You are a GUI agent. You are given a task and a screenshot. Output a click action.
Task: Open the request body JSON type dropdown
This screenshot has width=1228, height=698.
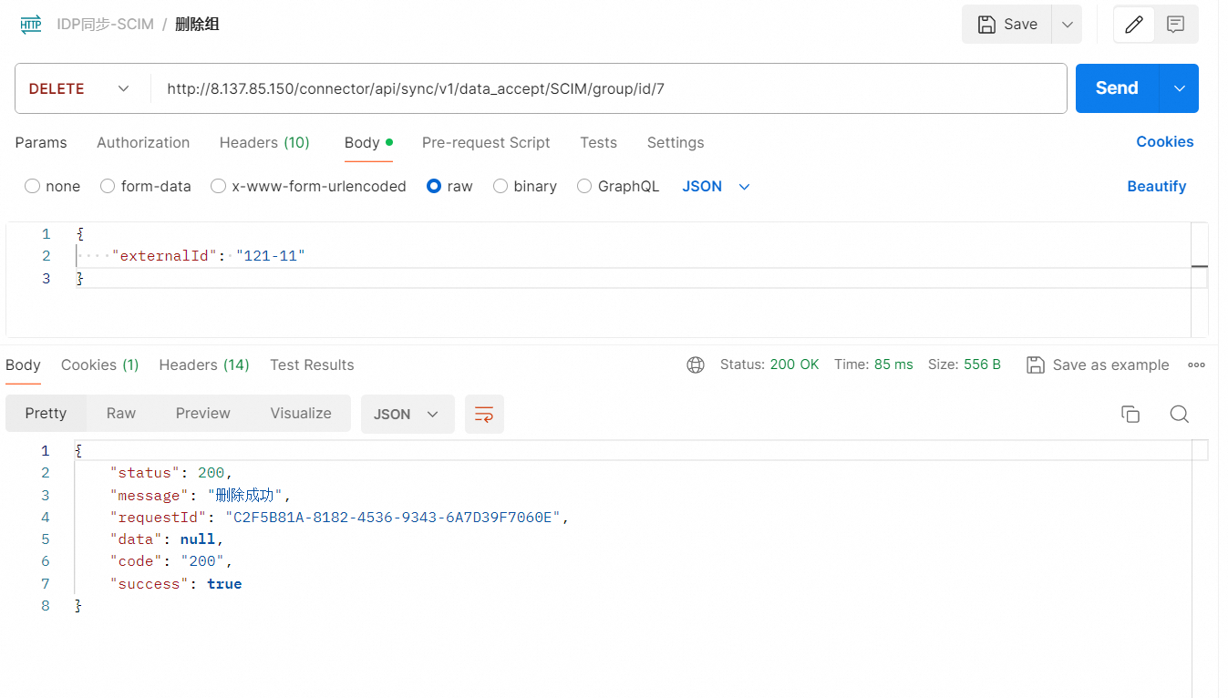pyautogui.click(x=717, y=186)
